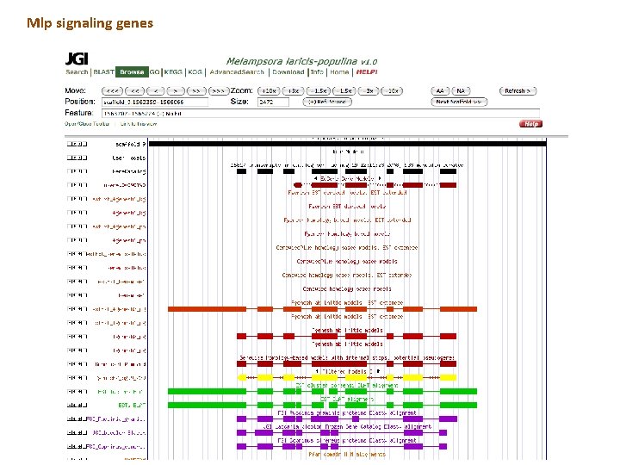This screenshot has width=620, height=465.
Task: Click the scaffold track label
Action: (131, 145)
